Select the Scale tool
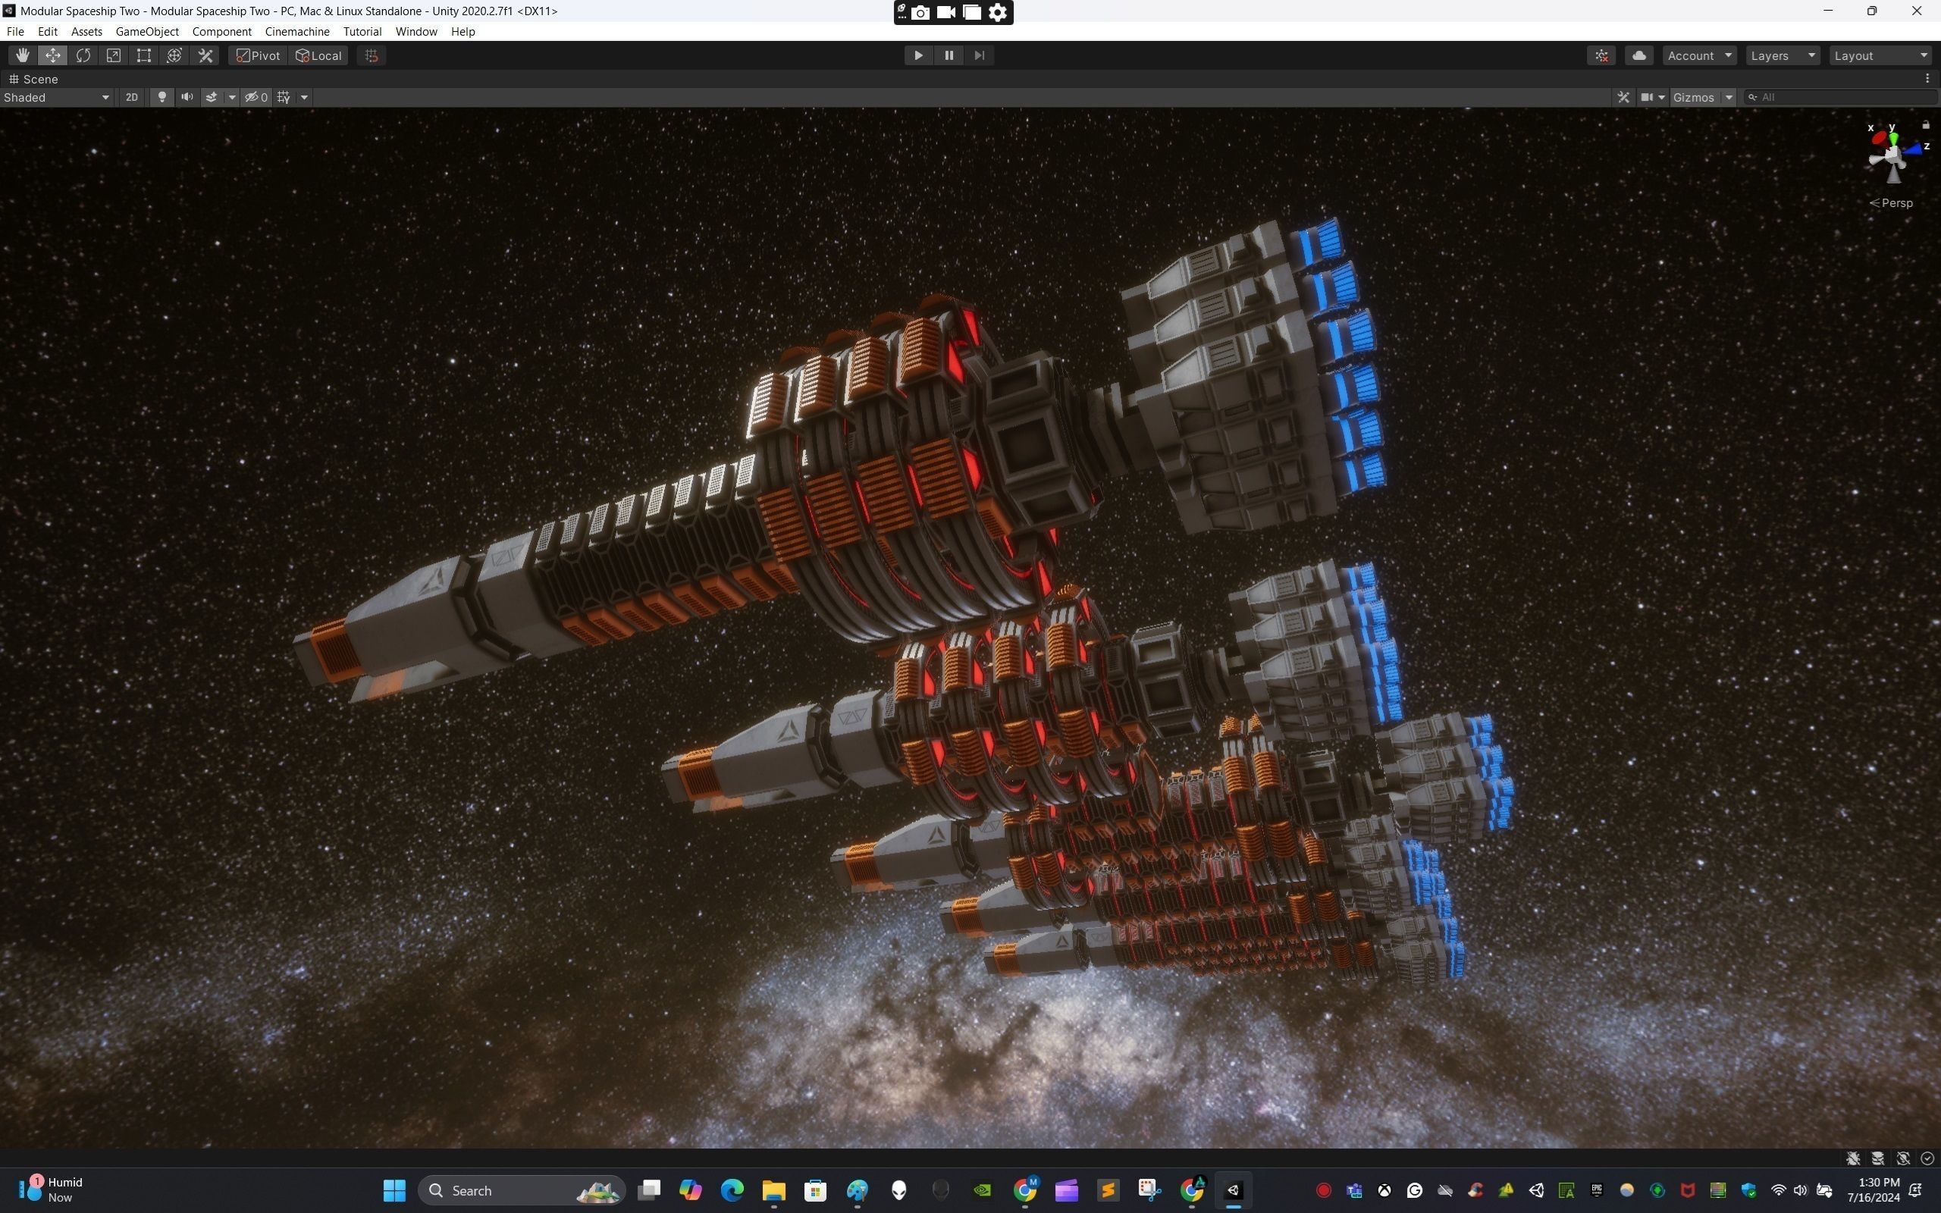The image size is (1941, 1213). [x=114, y=55]
